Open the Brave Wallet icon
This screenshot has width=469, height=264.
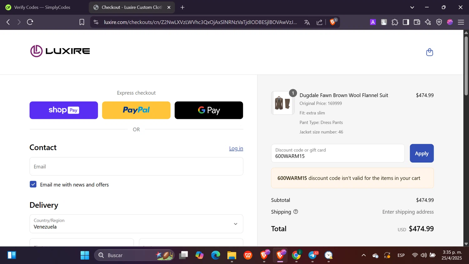coord(417,22)
